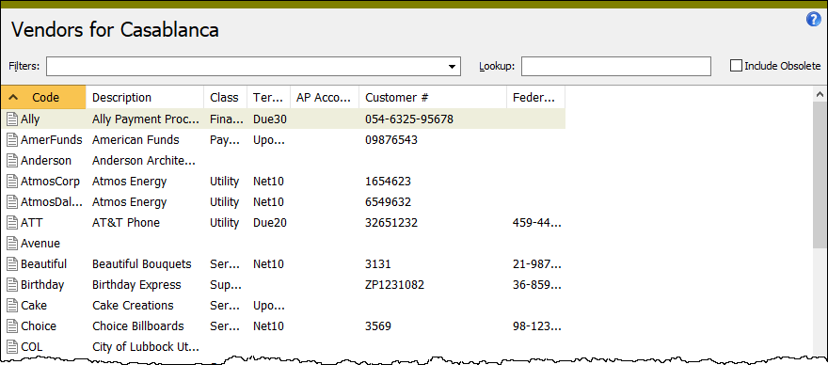Screen dimensions: 828x365
Task: Click federal ID 459-44...
Action: coord(536,222)
